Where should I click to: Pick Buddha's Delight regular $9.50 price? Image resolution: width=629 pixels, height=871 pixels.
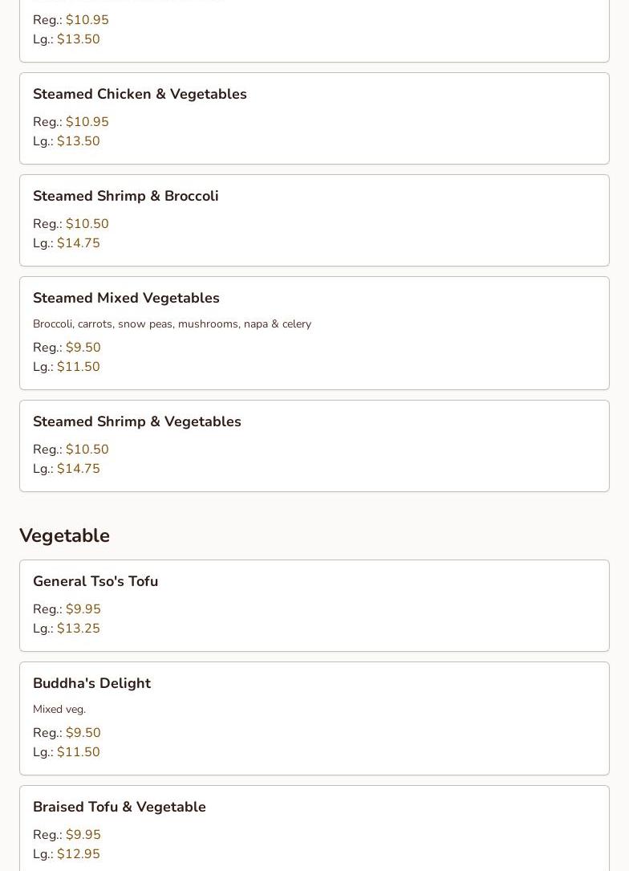[83, 733]
